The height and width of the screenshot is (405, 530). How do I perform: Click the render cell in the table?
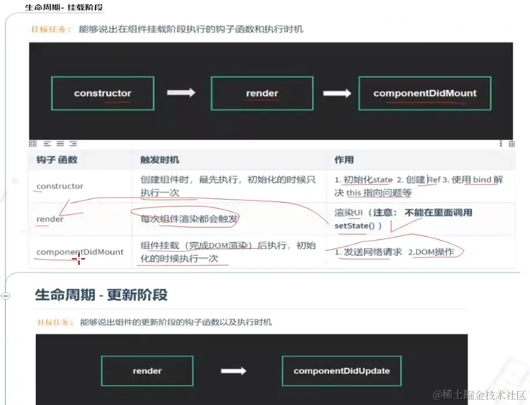click(80, 219)
